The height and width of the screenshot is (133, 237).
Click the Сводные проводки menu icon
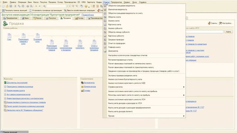tap(105, 40)
